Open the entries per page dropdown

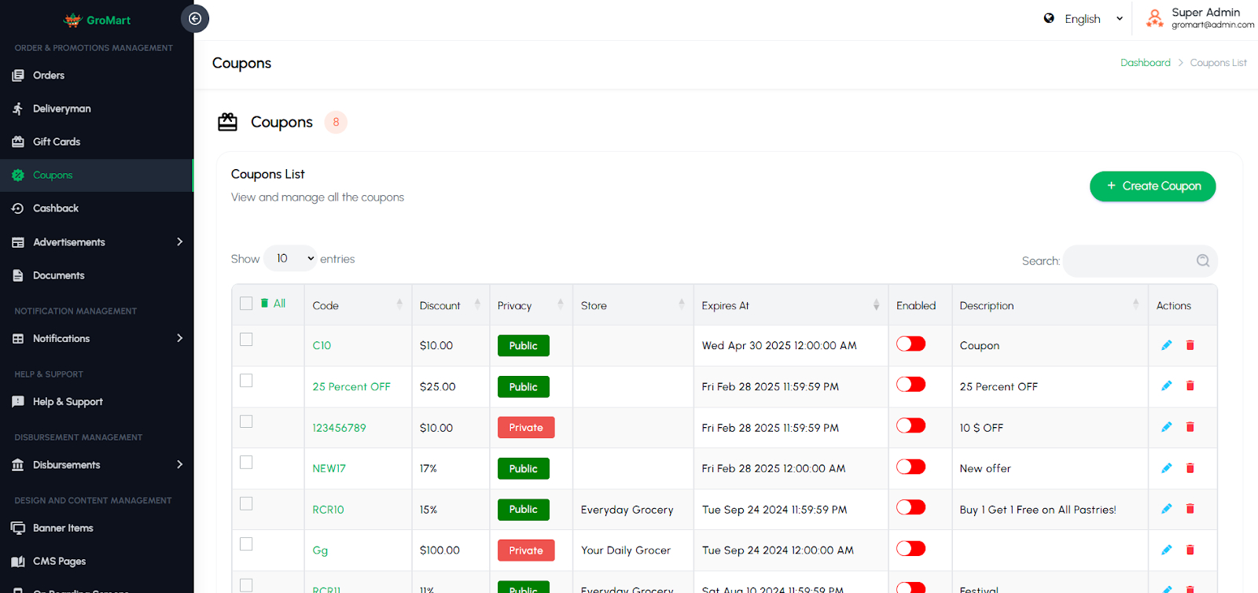290,259
